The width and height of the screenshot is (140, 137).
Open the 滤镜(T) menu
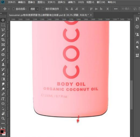click(71, 2)
